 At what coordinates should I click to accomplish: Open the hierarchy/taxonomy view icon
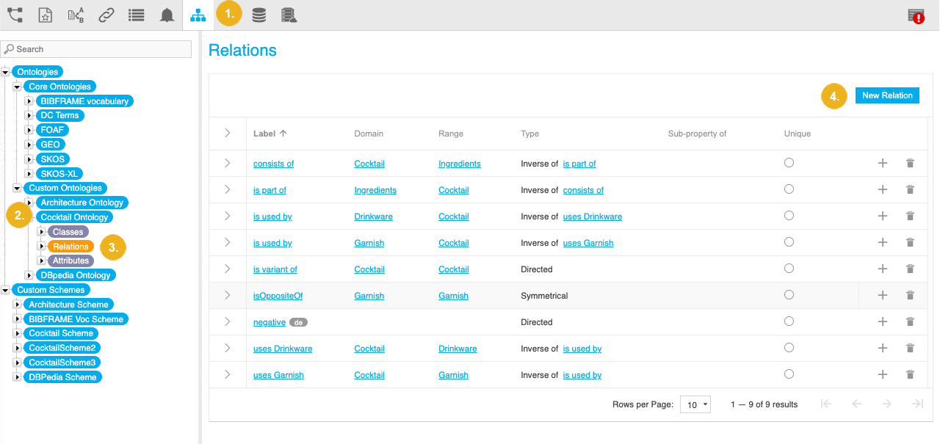(x=198, y=15)
